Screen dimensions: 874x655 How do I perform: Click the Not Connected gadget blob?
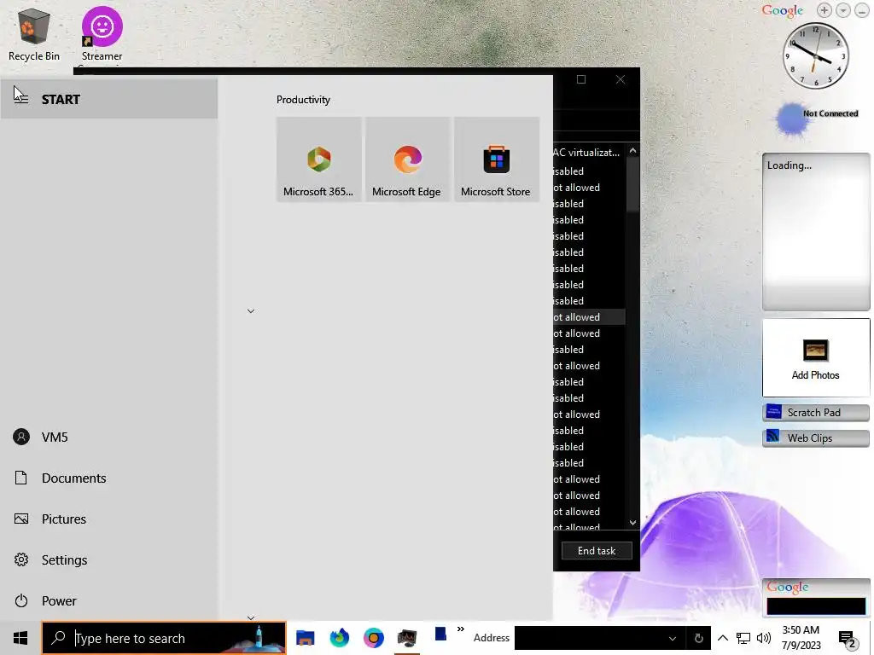[x=792, y=119]
